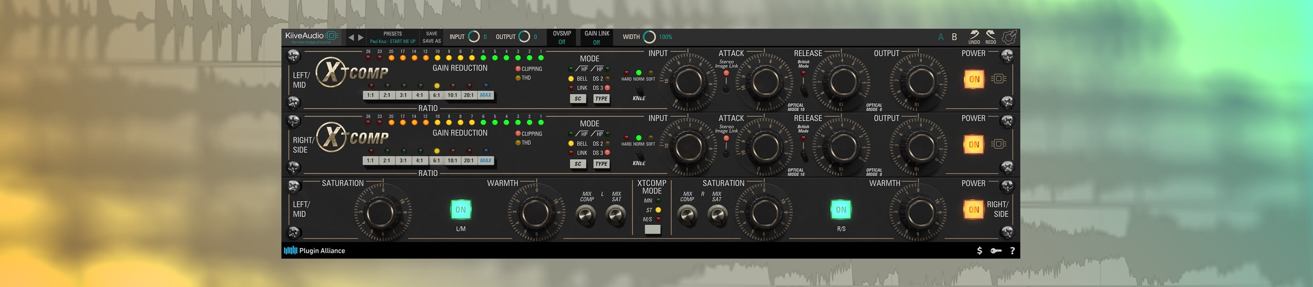
Task: Click the Left/Mid WARMTH knob
Action: pos(535,213)
